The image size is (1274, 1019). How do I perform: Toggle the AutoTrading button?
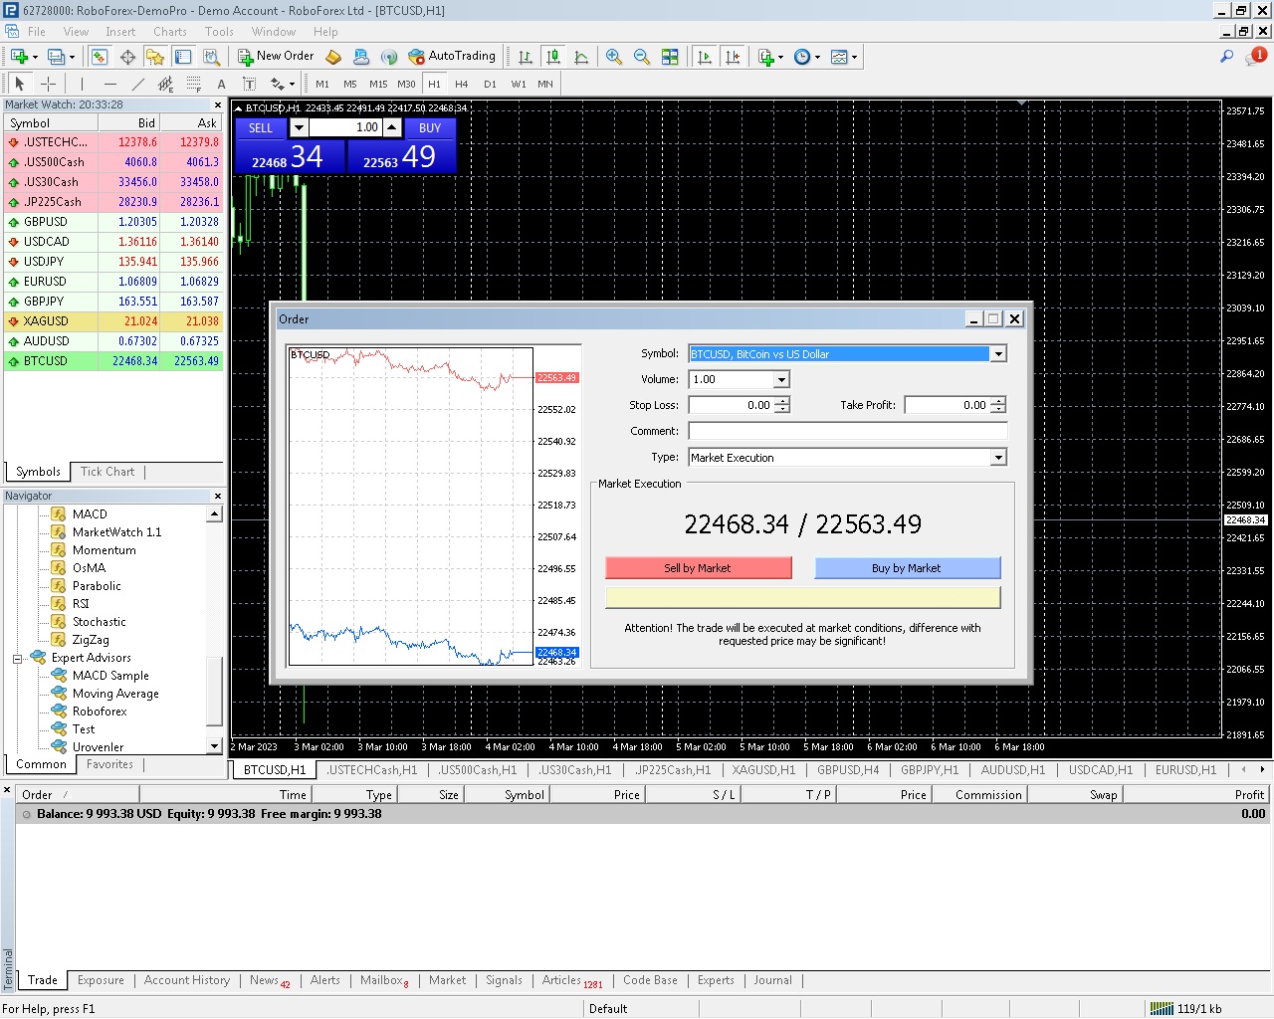coord(452,57)
